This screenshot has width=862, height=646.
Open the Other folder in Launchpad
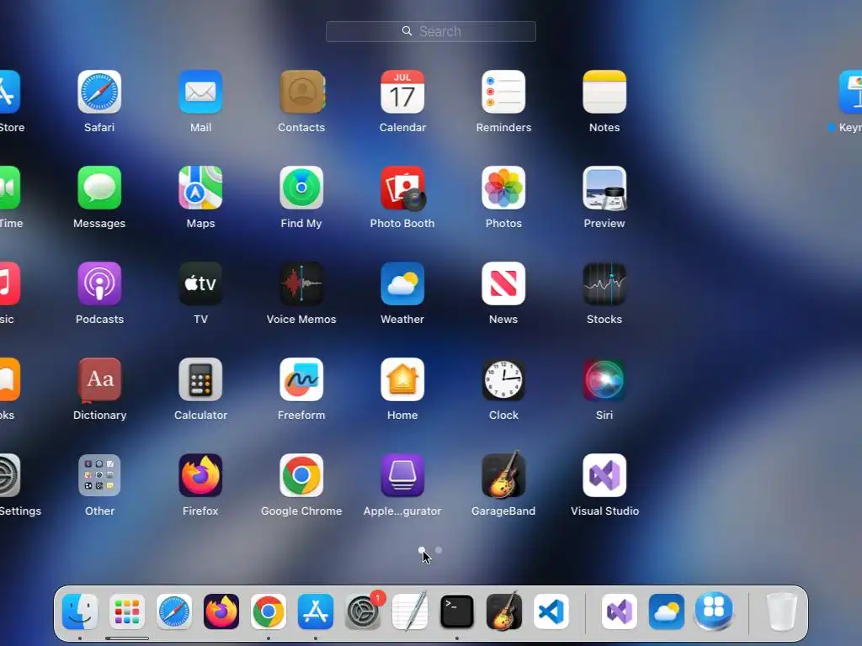click(x=99, y=475)
